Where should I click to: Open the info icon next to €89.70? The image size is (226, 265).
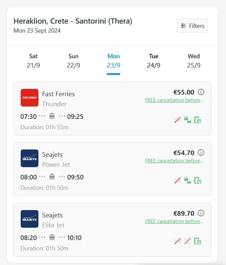tap(201, 213)
